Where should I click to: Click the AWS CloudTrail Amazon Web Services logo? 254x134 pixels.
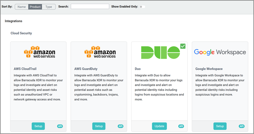coord(39,52)
